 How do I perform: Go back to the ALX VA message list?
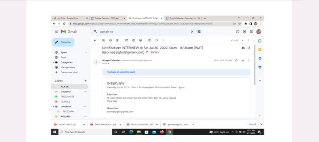[x=95, y=40]
